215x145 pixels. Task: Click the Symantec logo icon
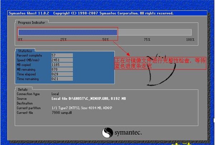pyautogui.click(x=107, y=133)
